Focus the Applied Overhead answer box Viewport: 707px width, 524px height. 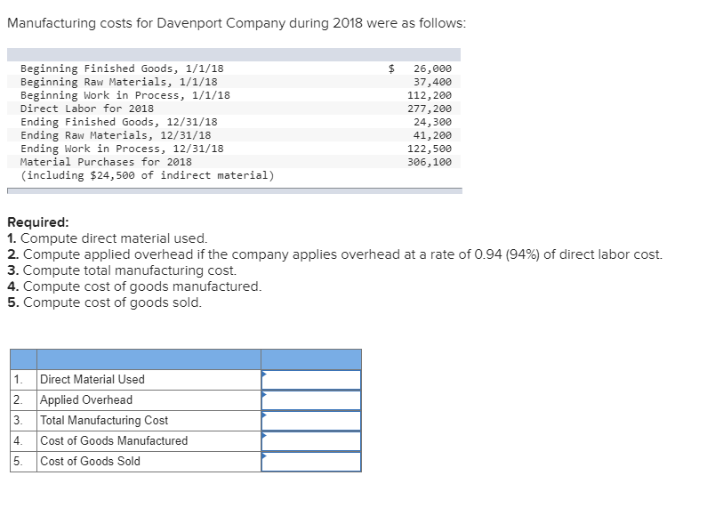(x=311, y=400)
